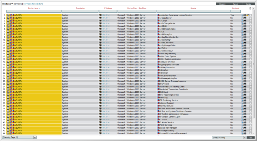Open the bar graph icon in the AvCsGateway row
The width and height of the screenshot is (257, 141).
(11, 18)
